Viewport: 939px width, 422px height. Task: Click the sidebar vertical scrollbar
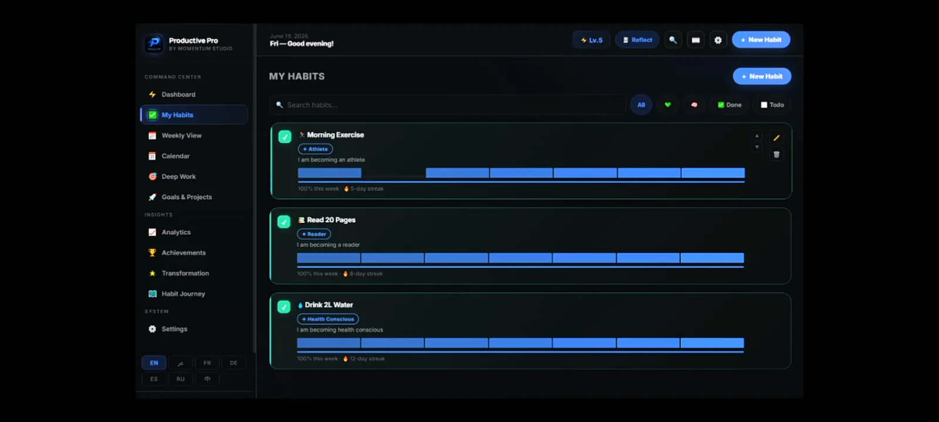[x=255, y=188]
